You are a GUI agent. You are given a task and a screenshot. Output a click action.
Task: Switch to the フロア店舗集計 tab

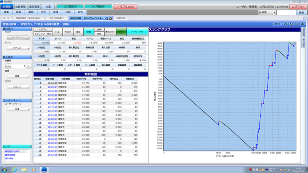(x=56, y=18)
